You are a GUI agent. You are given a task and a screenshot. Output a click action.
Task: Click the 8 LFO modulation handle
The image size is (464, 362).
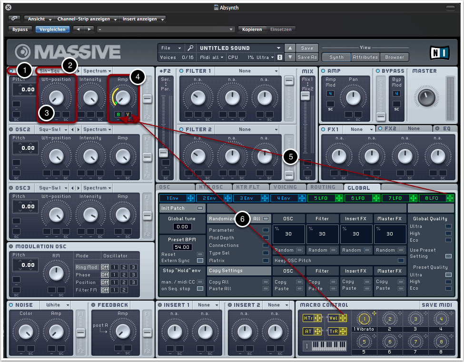pos(449,198)
